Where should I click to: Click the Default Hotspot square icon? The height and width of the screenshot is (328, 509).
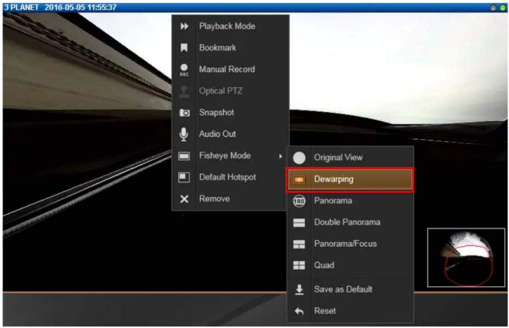point(184,177)
